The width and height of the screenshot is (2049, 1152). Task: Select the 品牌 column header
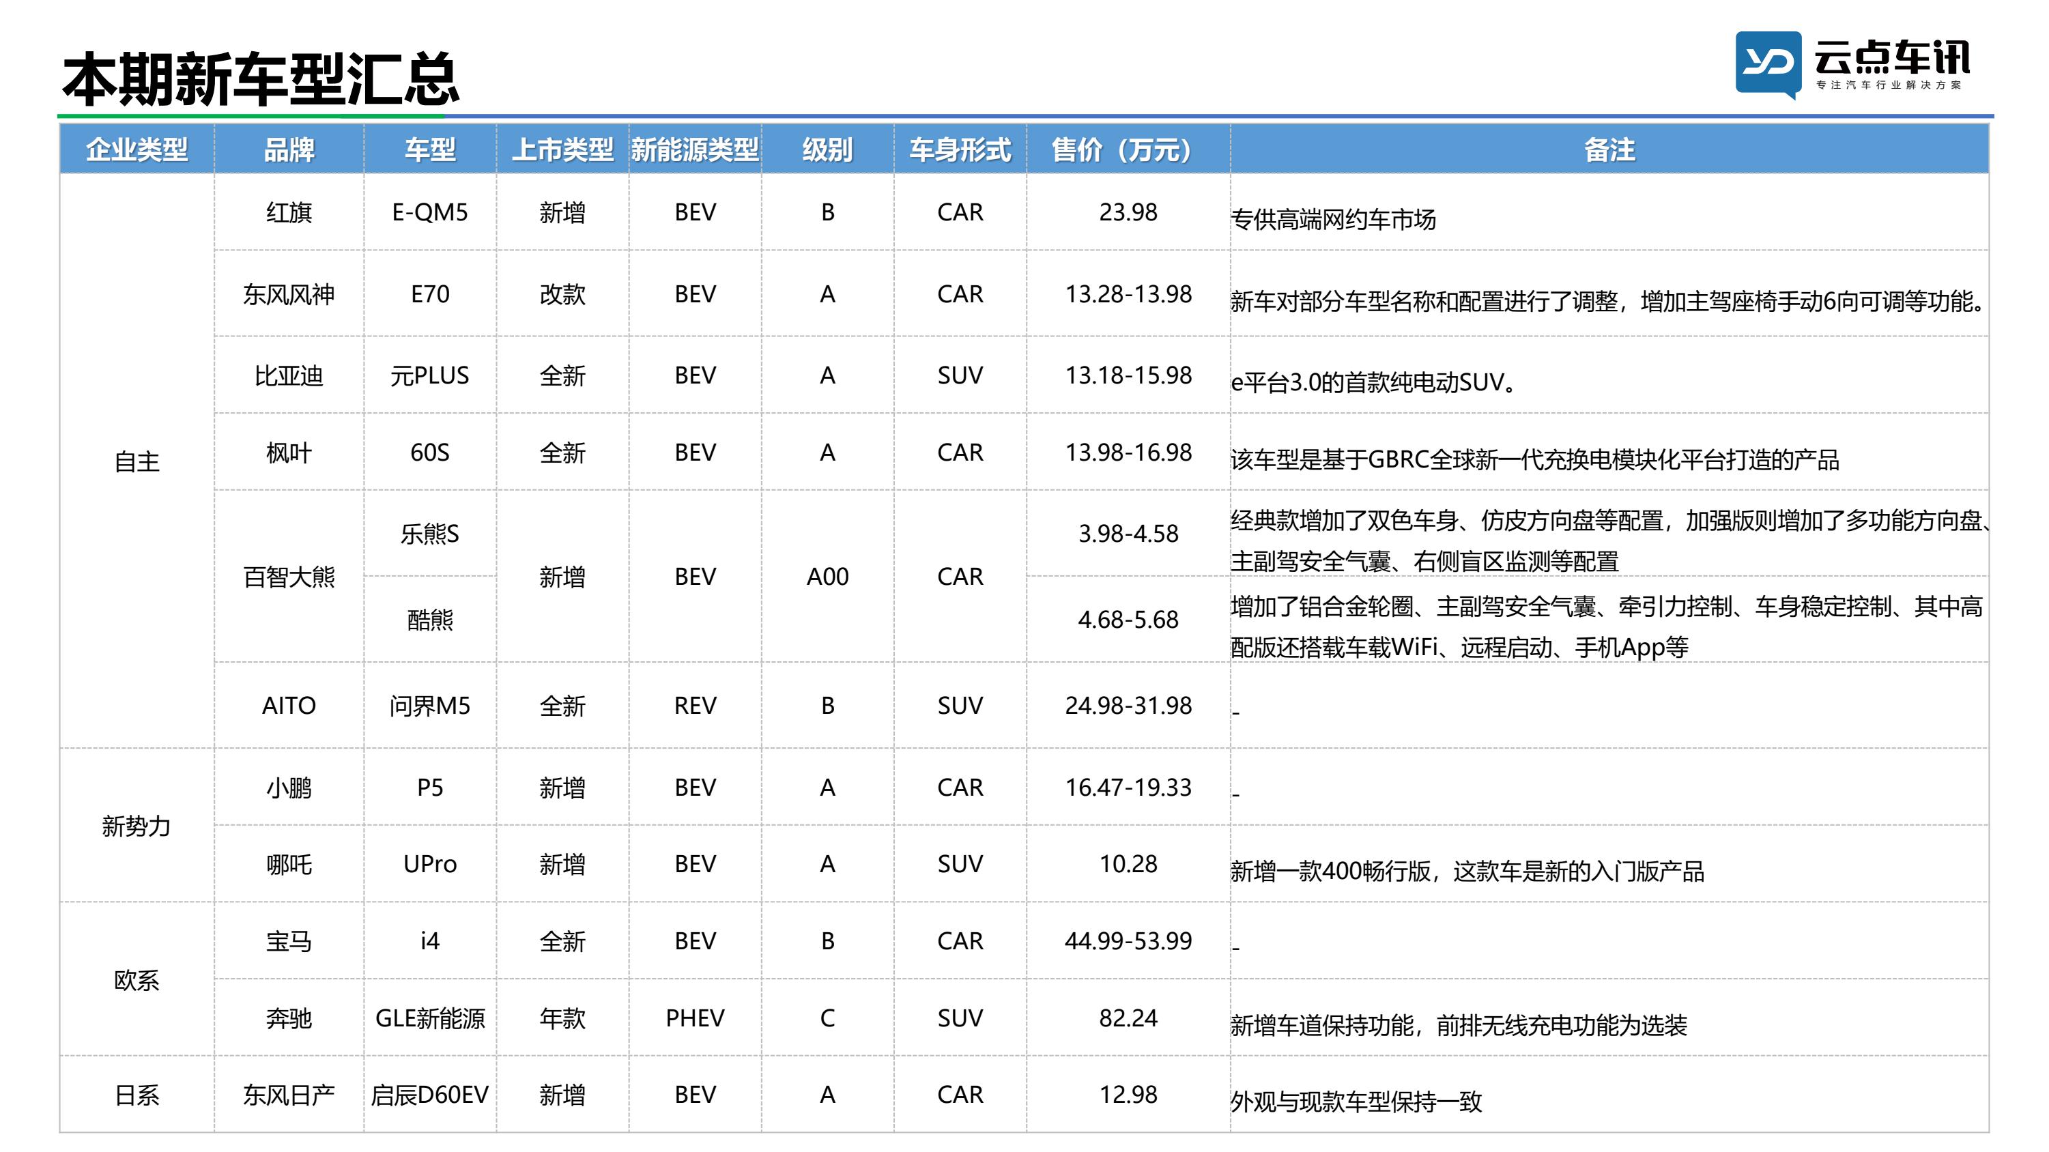point(289,149)
